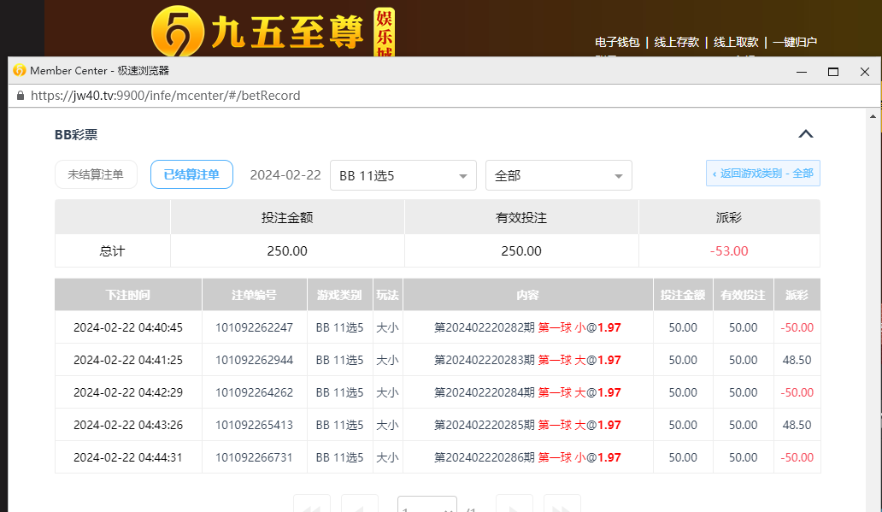Click the 一键归户 link
The width and height of the screenshot is (882, 512).
tap(795, 42)
